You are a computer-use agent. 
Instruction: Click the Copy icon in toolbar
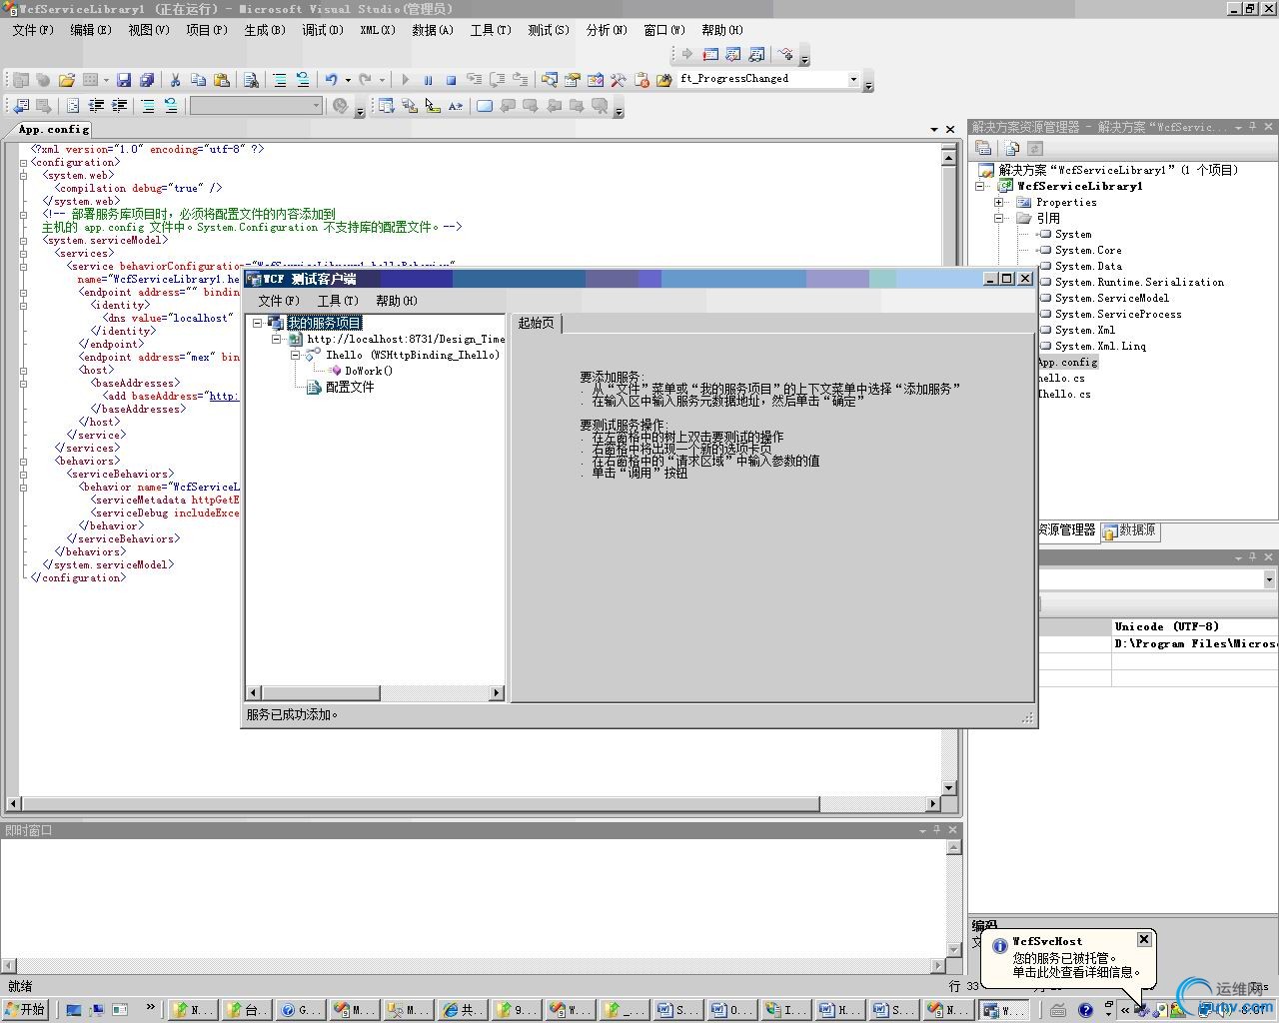[198, 80]
